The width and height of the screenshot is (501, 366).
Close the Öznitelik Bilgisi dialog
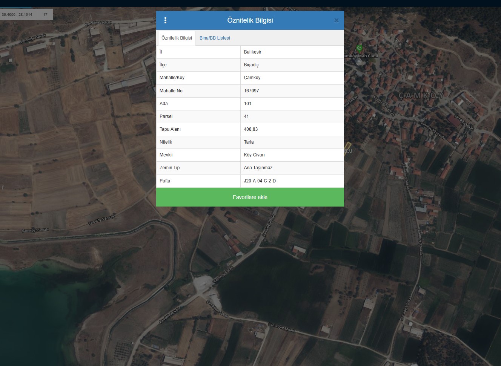click(336, 20)
